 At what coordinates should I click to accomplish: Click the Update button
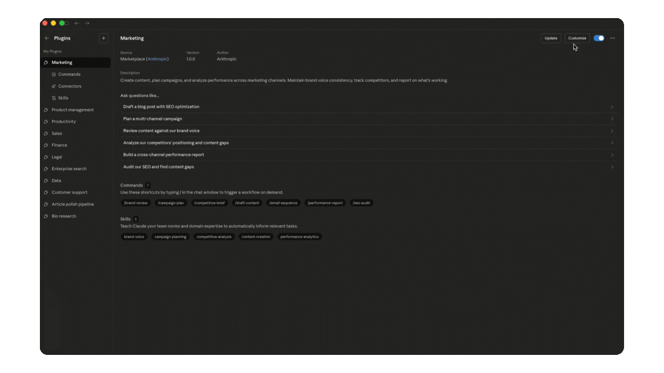(x=551, y=38)
